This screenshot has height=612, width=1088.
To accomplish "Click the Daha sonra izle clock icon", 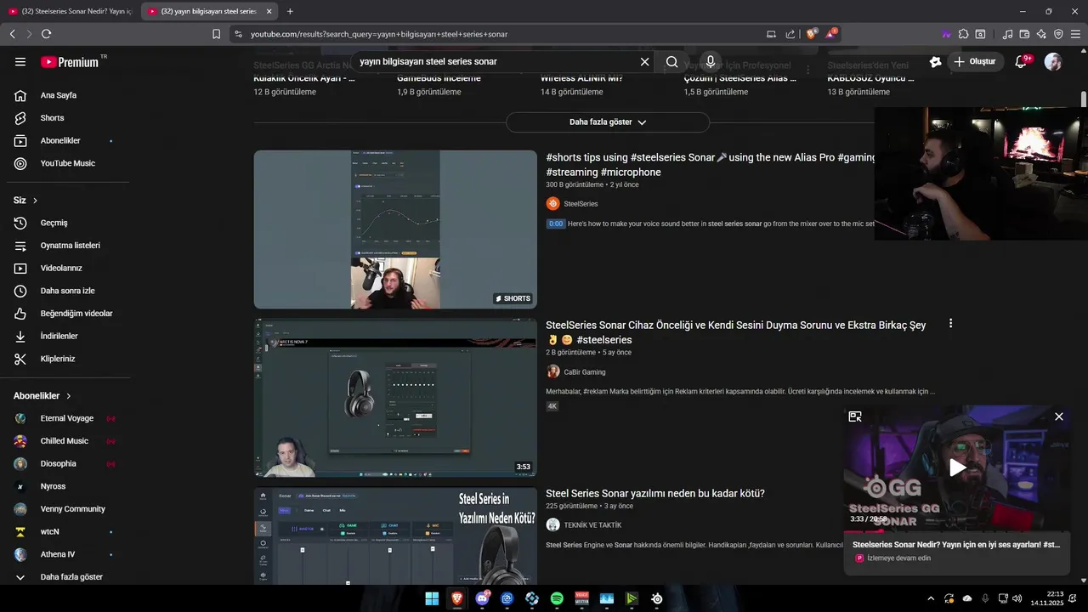I will click(20, 291).
